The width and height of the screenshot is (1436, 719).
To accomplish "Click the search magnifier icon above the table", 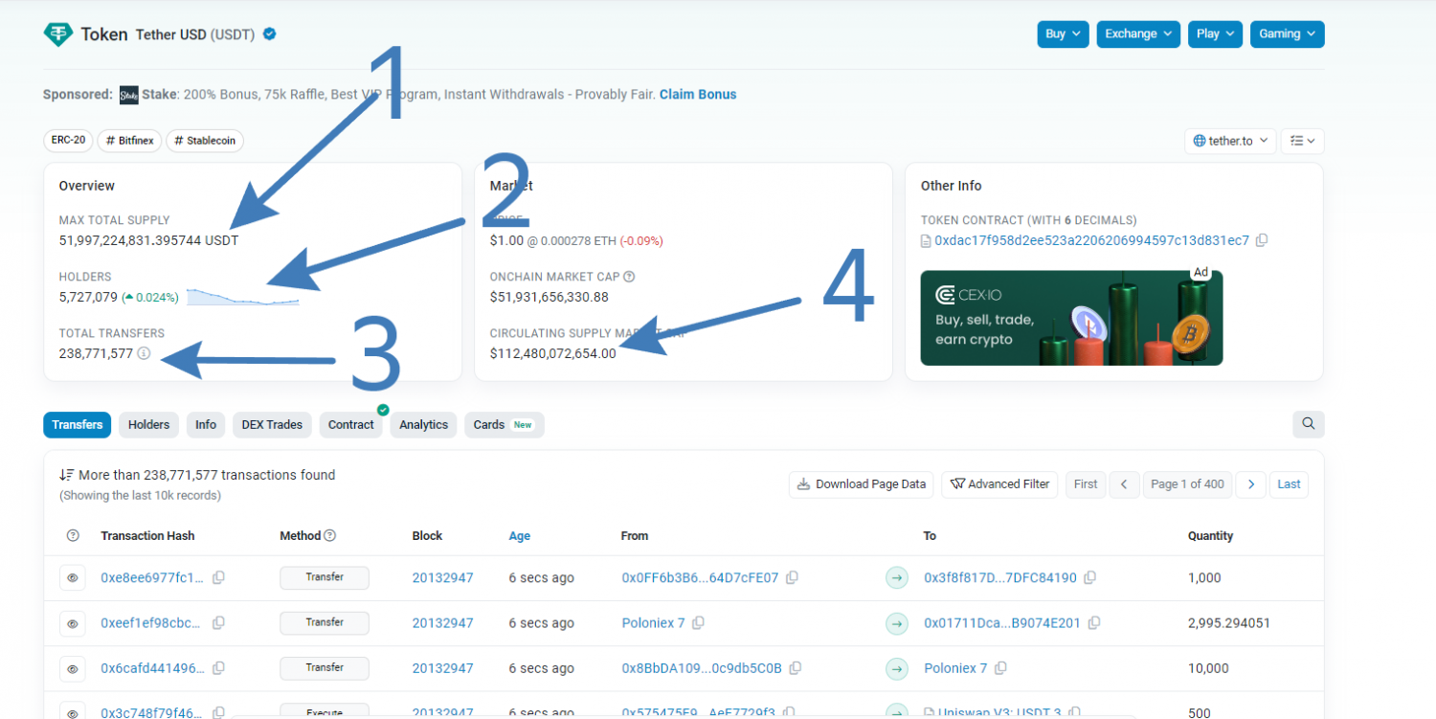I will [1308, 424].
